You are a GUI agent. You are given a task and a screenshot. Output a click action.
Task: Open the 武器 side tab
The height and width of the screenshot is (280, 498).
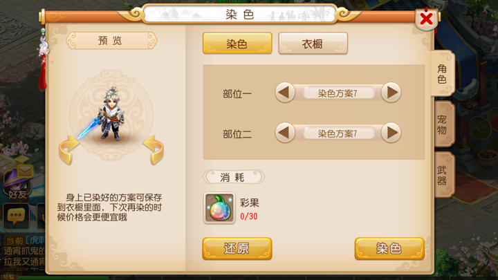pos(443,175)
